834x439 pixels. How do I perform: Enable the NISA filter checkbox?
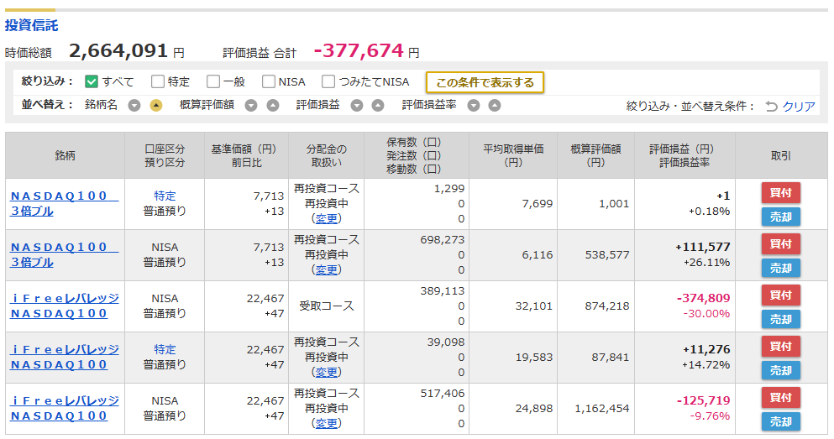pos(269,81)
